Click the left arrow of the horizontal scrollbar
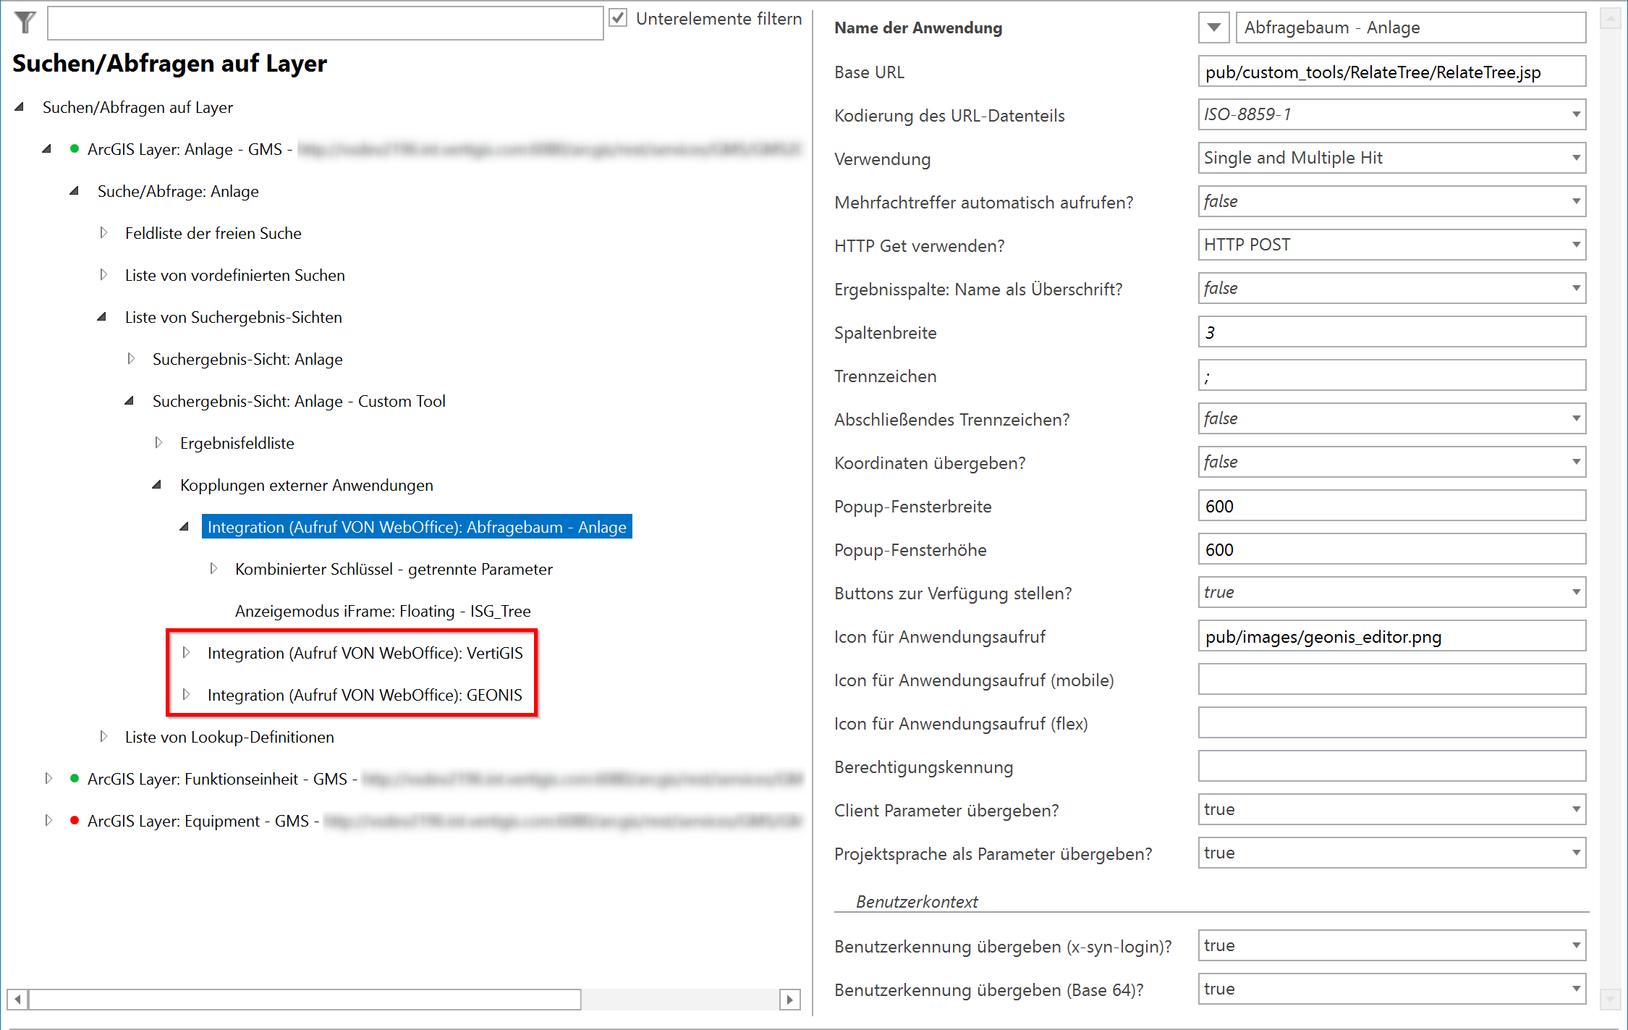The image size is (1628, 1030). point(16,999)
